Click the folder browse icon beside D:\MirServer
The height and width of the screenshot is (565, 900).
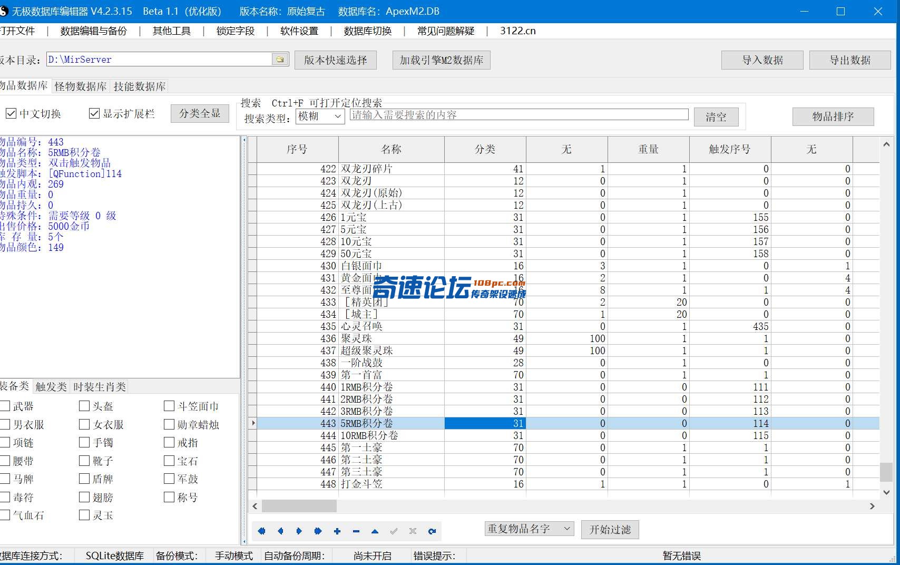coord(280,60)
